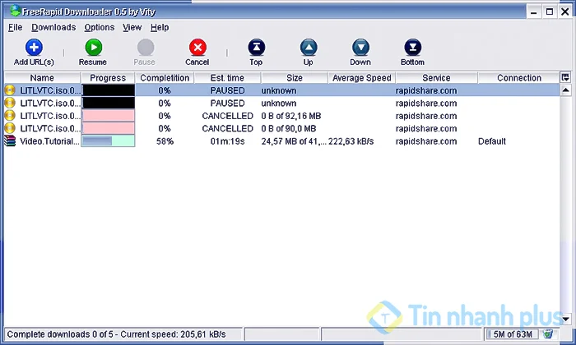Click the disc icon of the 90,0 MB row
576x345 pixels.
click(10, 128)
